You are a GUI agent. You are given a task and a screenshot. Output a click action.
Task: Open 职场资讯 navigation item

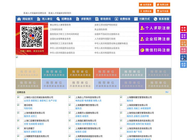coord(105,19)
